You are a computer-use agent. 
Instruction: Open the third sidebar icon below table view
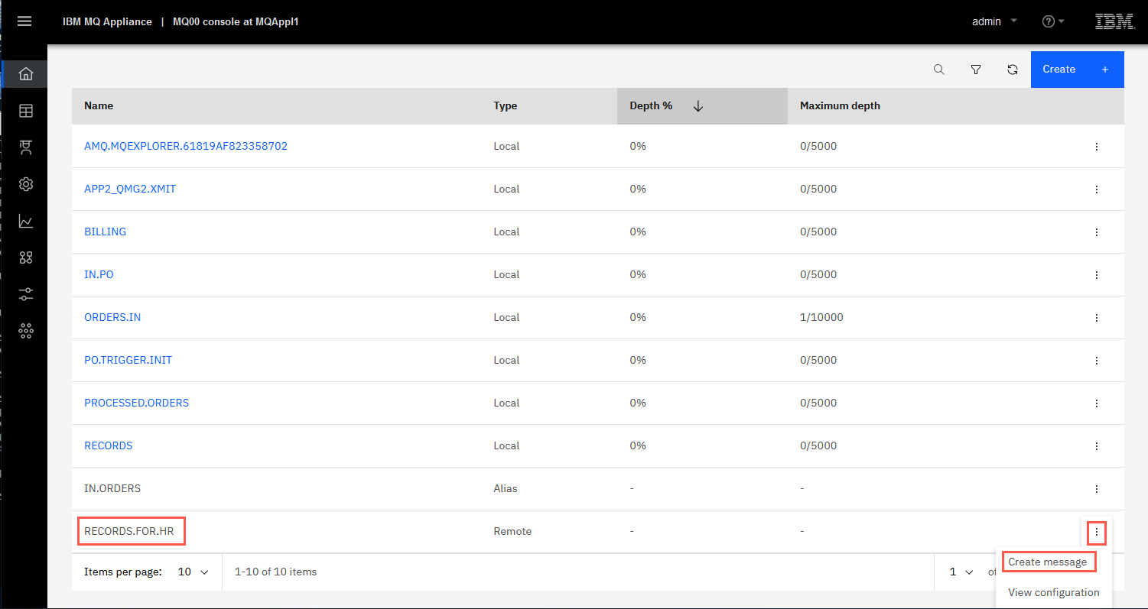pyautogui.click(x=26, y=147)
